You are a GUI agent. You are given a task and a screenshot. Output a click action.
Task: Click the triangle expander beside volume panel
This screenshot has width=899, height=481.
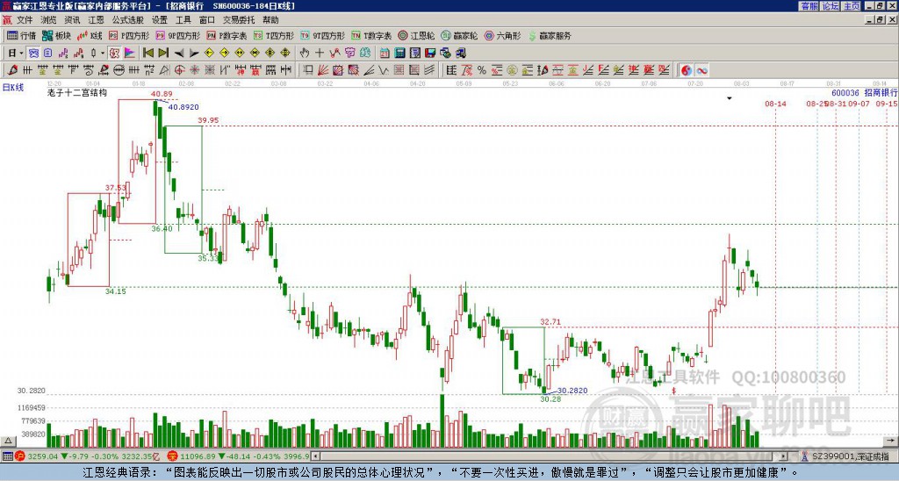click(7, 441)
